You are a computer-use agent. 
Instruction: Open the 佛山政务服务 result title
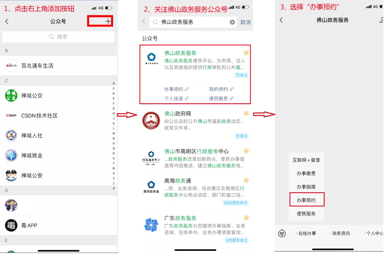click(180, 53)
